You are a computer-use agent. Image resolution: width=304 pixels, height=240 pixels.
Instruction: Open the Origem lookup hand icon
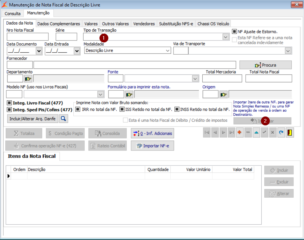[x=223, y=94]
